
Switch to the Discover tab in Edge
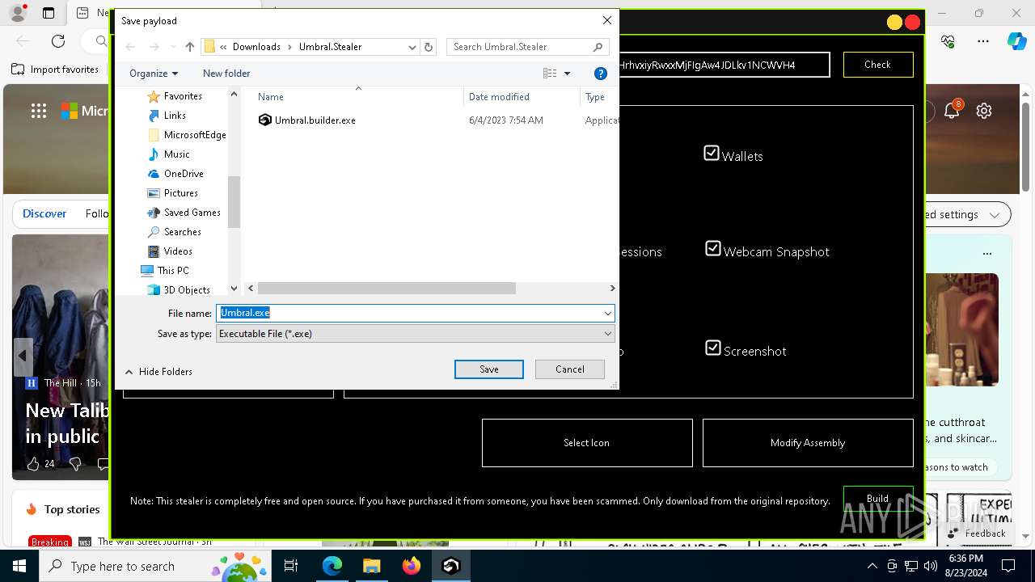click(44, 213)
